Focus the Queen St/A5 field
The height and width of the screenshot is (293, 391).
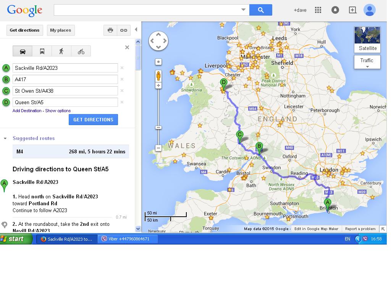65,102
